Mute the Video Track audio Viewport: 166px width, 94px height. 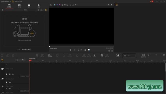click(x=10, y=74)
